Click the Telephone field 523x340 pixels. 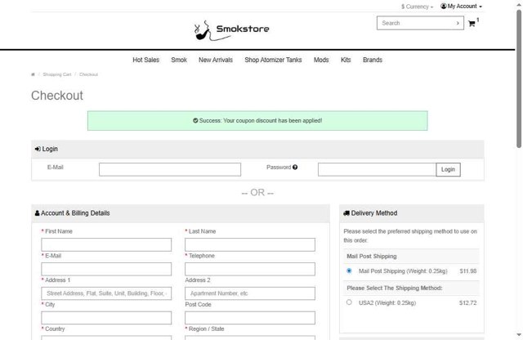click(250, 269)
